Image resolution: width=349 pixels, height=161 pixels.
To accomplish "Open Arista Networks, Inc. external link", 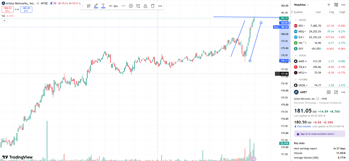I will [318, 99].
